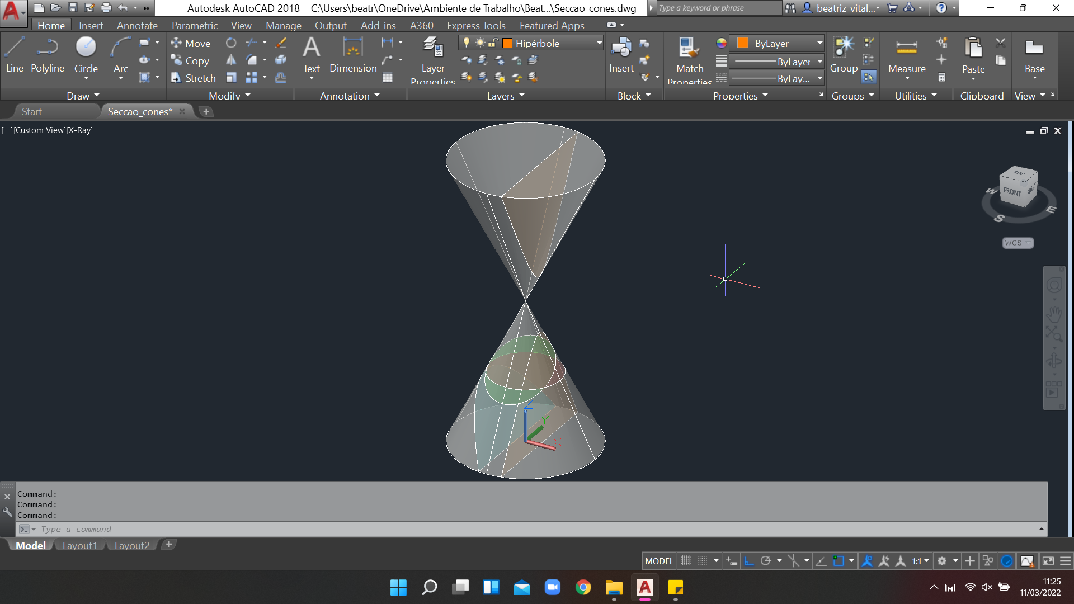
Task: Select the Mirror tool icon
Action: tap(231, 60)
